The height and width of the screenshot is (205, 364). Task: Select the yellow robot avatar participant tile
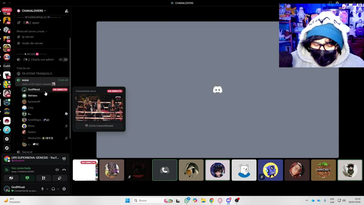[x=270, y=170]
